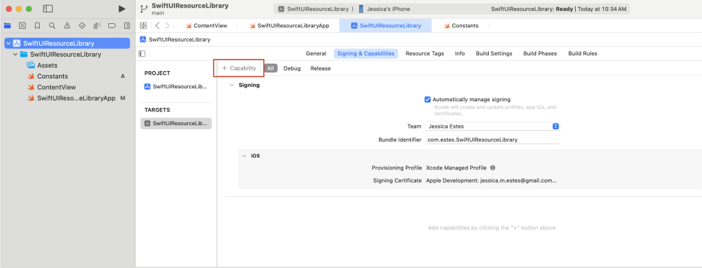Open the source control navigator icon
The height and width of the screenshot is (268, 702).
(23, 25)
